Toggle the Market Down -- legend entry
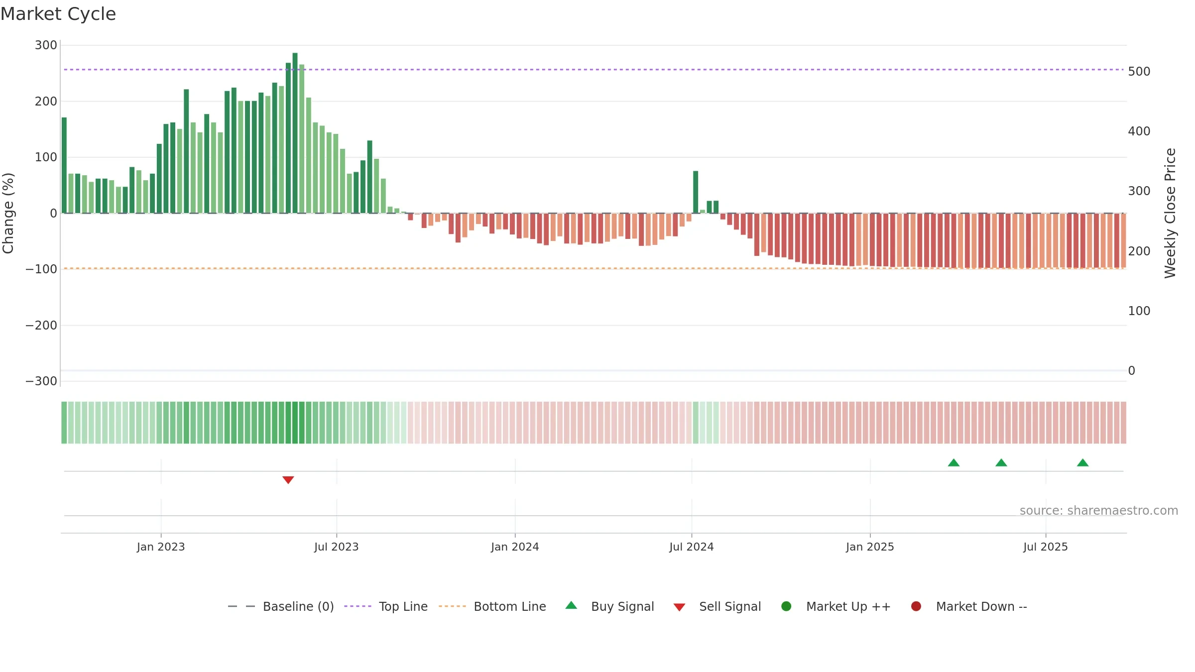This screenshot has height=672, width=1195. coord(969,606)
